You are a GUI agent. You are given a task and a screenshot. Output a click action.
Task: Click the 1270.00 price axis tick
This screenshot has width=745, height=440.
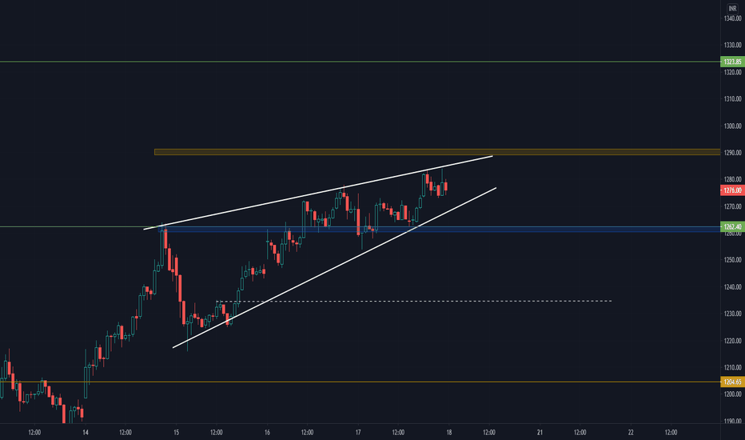(732, 206)
